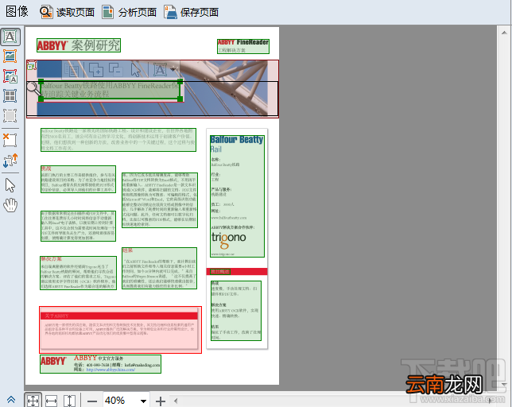Click the zoom out minus button
Screen dimensions: 512x407
click(x=92, y=401)
